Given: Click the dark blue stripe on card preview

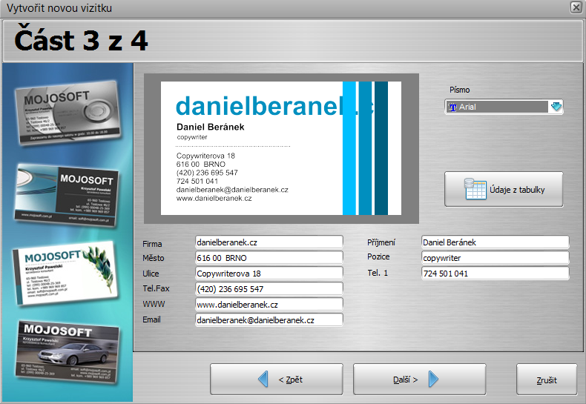Looking at the screenshot, I should click(381, 148).
